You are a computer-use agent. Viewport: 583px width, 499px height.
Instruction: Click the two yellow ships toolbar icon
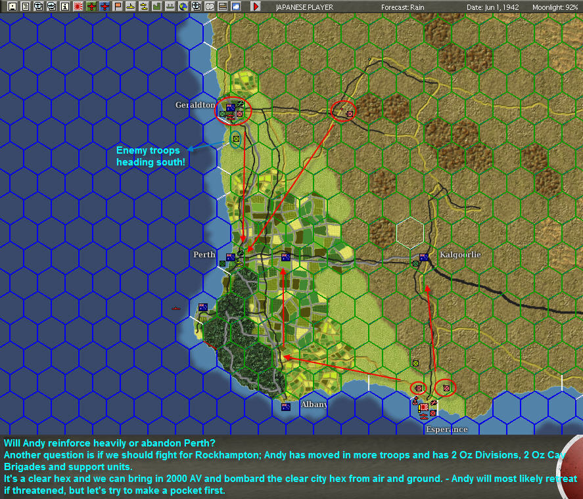coord(144,7)
